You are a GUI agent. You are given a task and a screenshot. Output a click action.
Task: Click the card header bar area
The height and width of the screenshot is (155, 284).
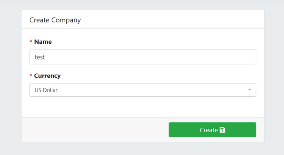pos(170,20)
